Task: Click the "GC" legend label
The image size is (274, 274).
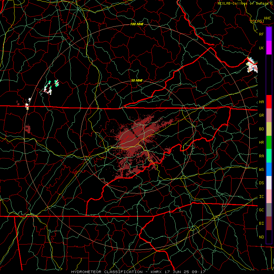Action: [261, 210]
